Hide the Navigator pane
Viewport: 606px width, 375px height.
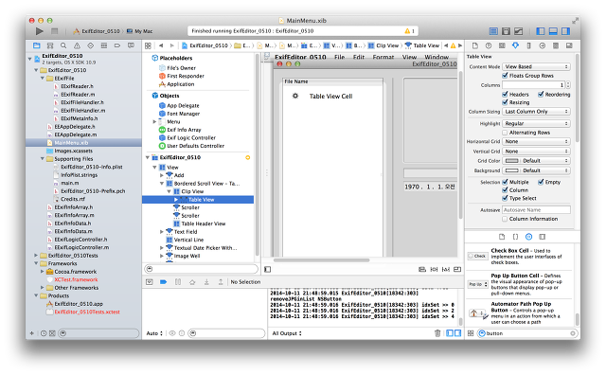[x=541, y=31]
